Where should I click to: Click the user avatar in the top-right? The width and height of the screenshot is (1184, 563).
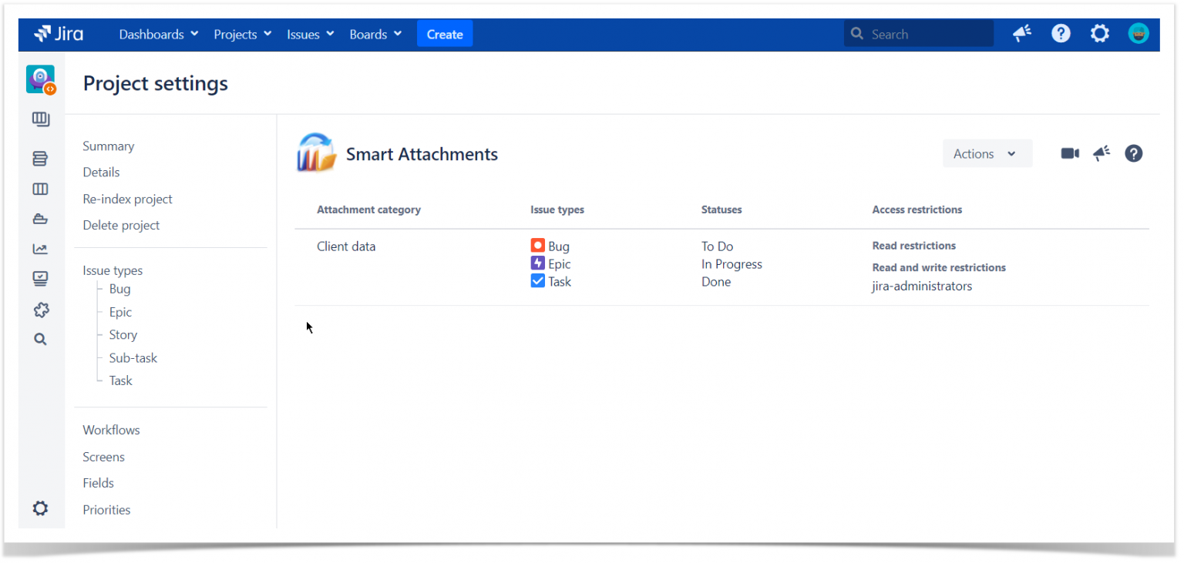click(x=1139, y=33)
